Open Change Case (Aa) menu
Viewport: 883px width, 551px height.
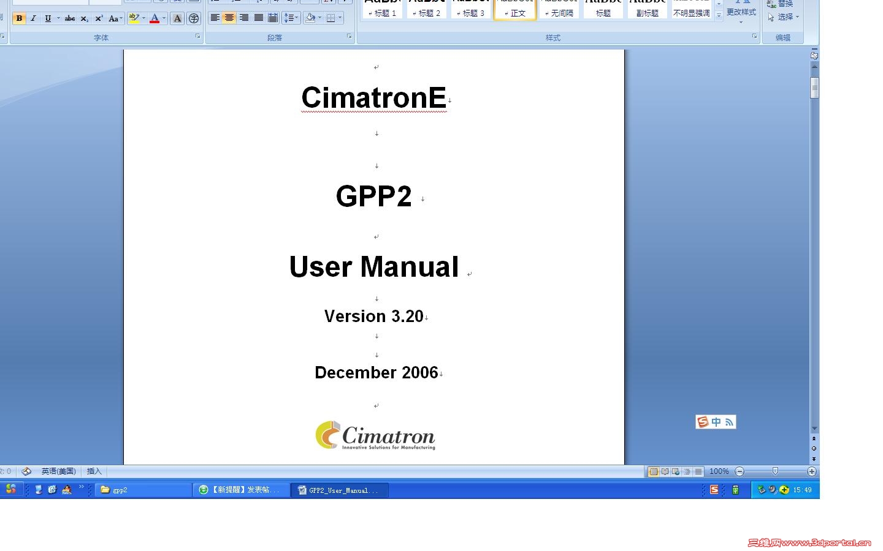[x=115, y=18]
